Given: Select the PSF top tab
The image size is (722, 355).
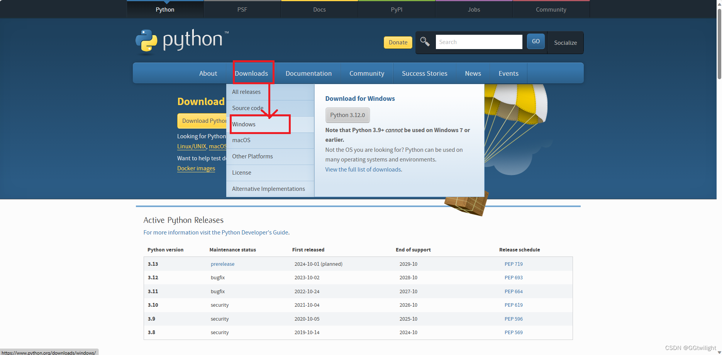Looking at the screenshot, I should tap(242, 9).
